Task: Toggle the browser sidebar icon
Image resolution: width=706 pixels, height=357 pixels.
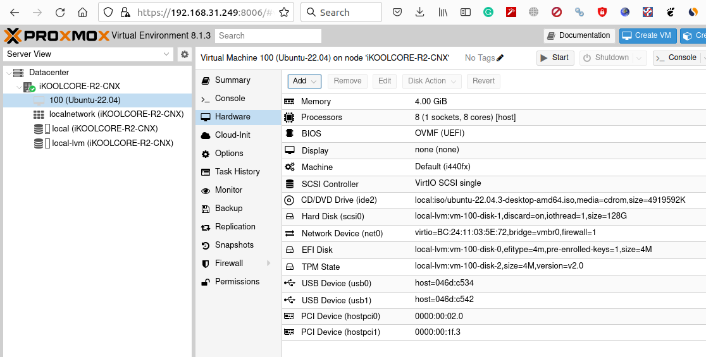Action: 466,13
